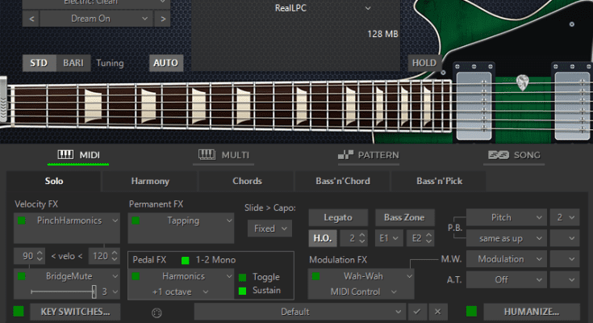Click the save preset checkmark icon

click(416, 312)
